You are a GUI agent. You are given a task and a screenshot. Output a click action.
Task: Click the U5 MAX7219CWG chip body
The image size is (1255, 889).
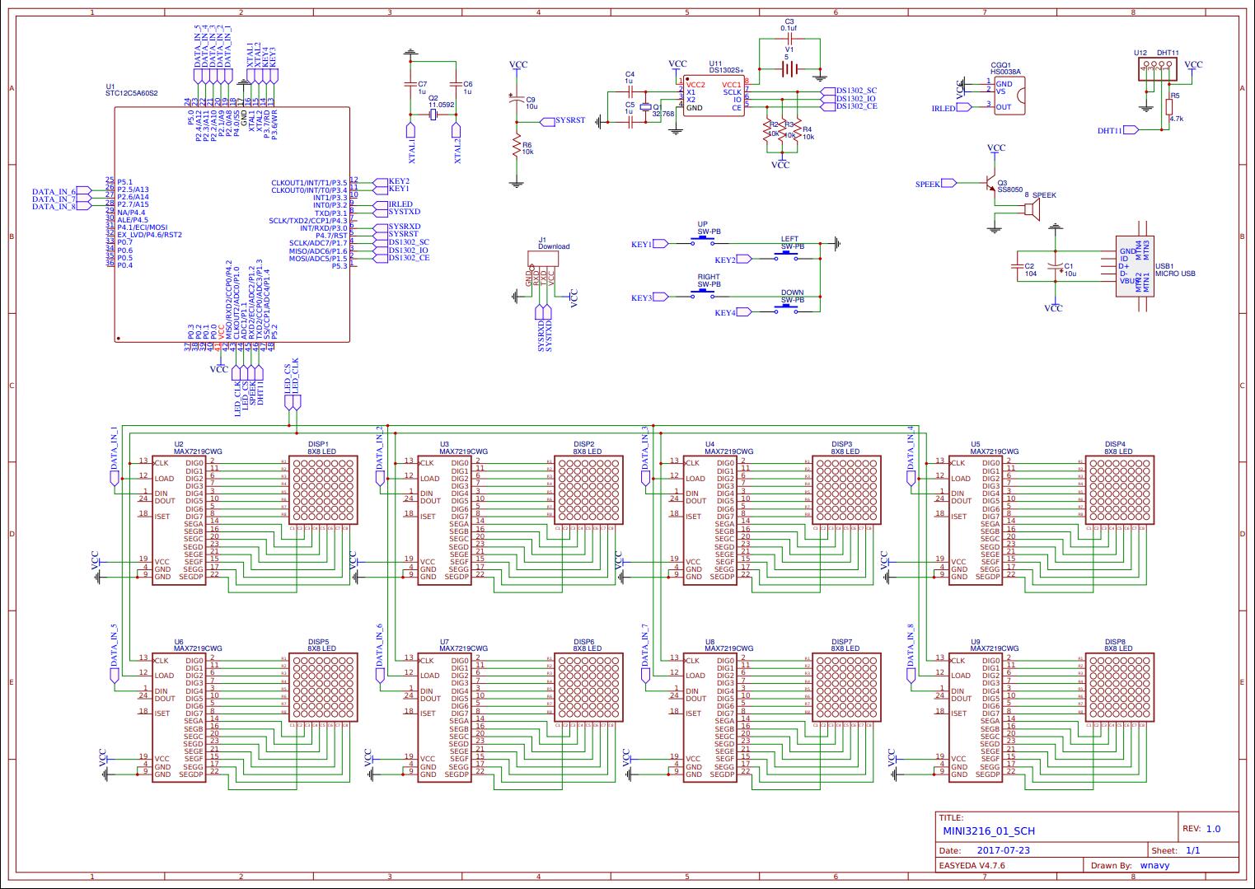(x=976, y=520)
